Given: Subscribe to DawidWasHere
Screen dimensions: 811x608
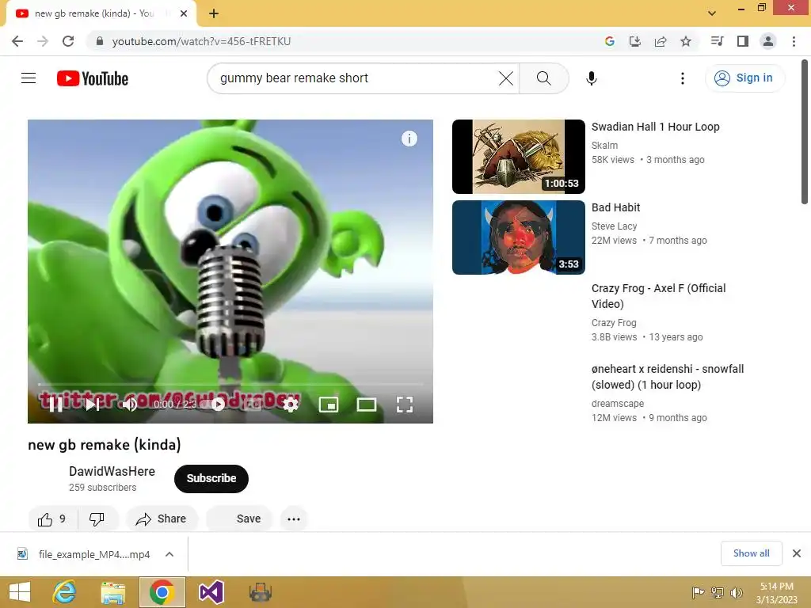Looking at the screenshot, I should [211, 478].
